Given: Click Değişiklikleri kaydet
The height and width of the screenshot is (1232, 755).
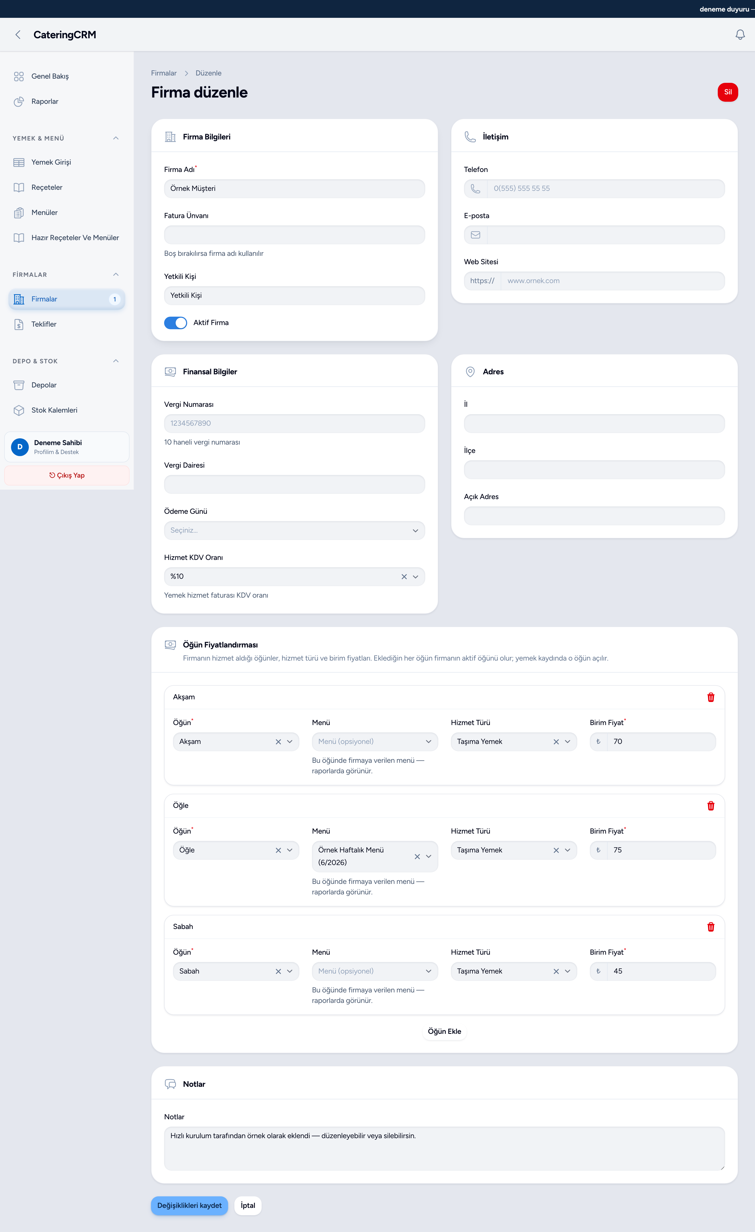Looking at the screenshot, I should click(x=190, y=1206).
